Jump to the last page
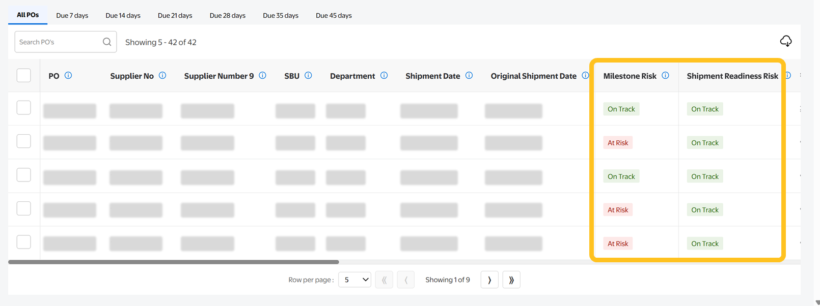 point(511,280)
